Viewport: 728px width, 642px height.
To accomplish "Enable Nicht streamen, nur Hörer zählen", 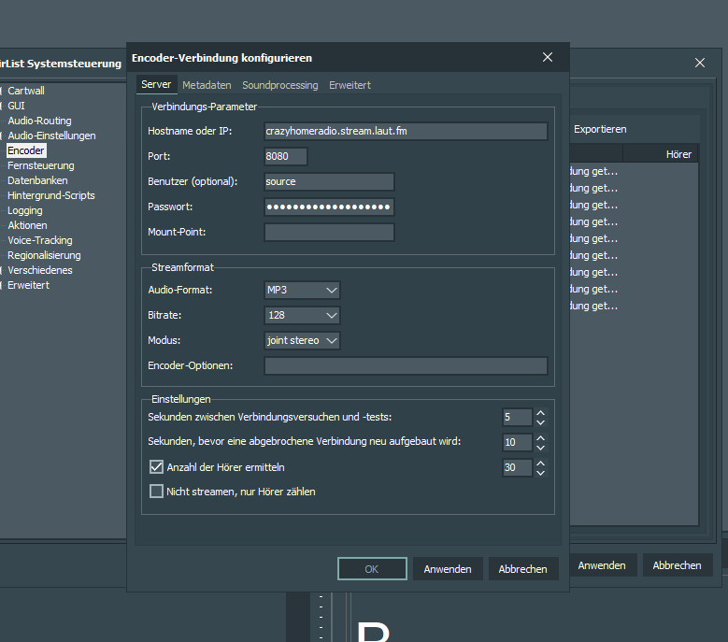I will (156, 492).
